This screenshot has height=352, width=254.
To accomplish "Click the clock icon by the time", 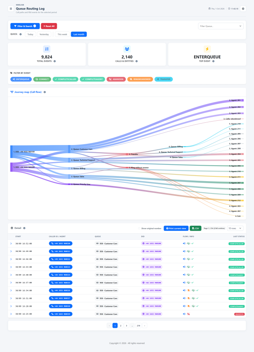I will [x=229, y=9].
